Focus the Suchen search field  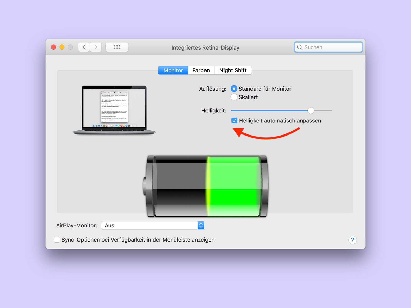[x=328, y=47]
